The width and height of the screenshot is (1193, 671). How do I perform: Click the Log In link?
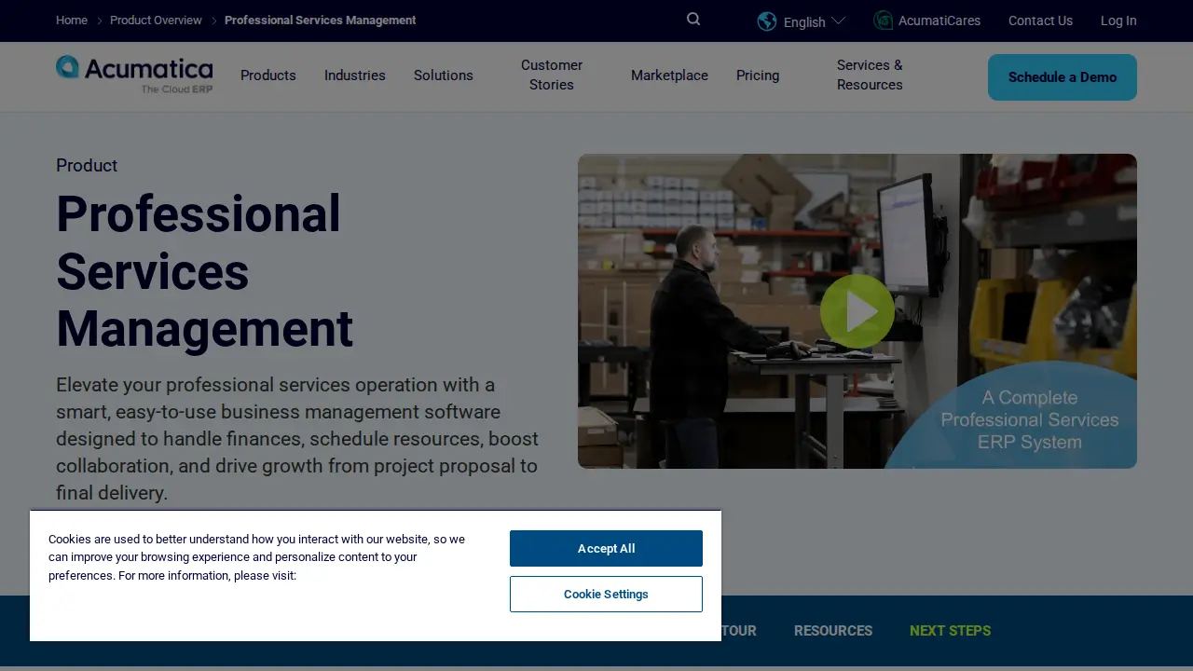point(1118,21)
